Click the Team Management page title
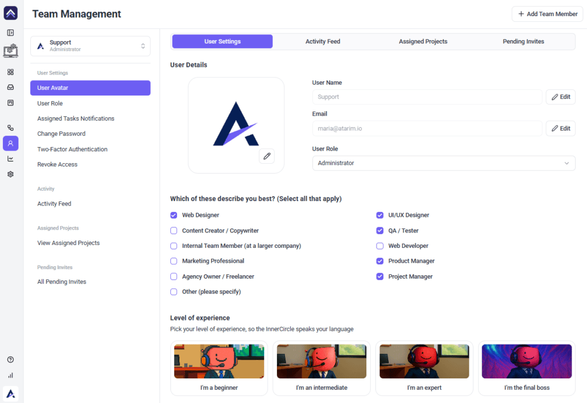587x403 pixels. pyautogui.click(x=76, y=14)
